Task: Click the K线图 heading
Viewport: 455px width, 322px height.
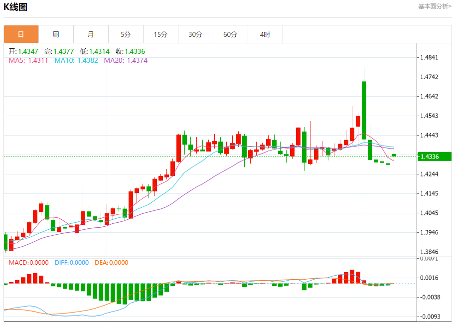Action: pyautogui.click(x=15, y=7)
